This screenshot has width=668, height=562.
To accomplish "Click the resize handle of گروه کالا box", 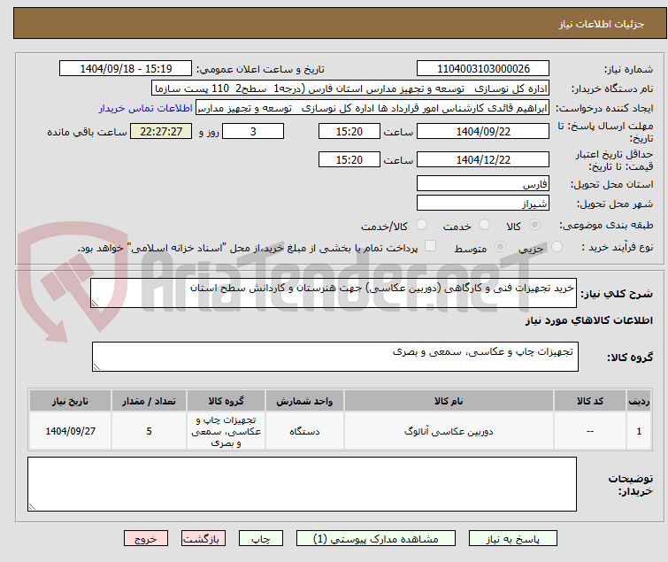I will [x=96, y=367].
